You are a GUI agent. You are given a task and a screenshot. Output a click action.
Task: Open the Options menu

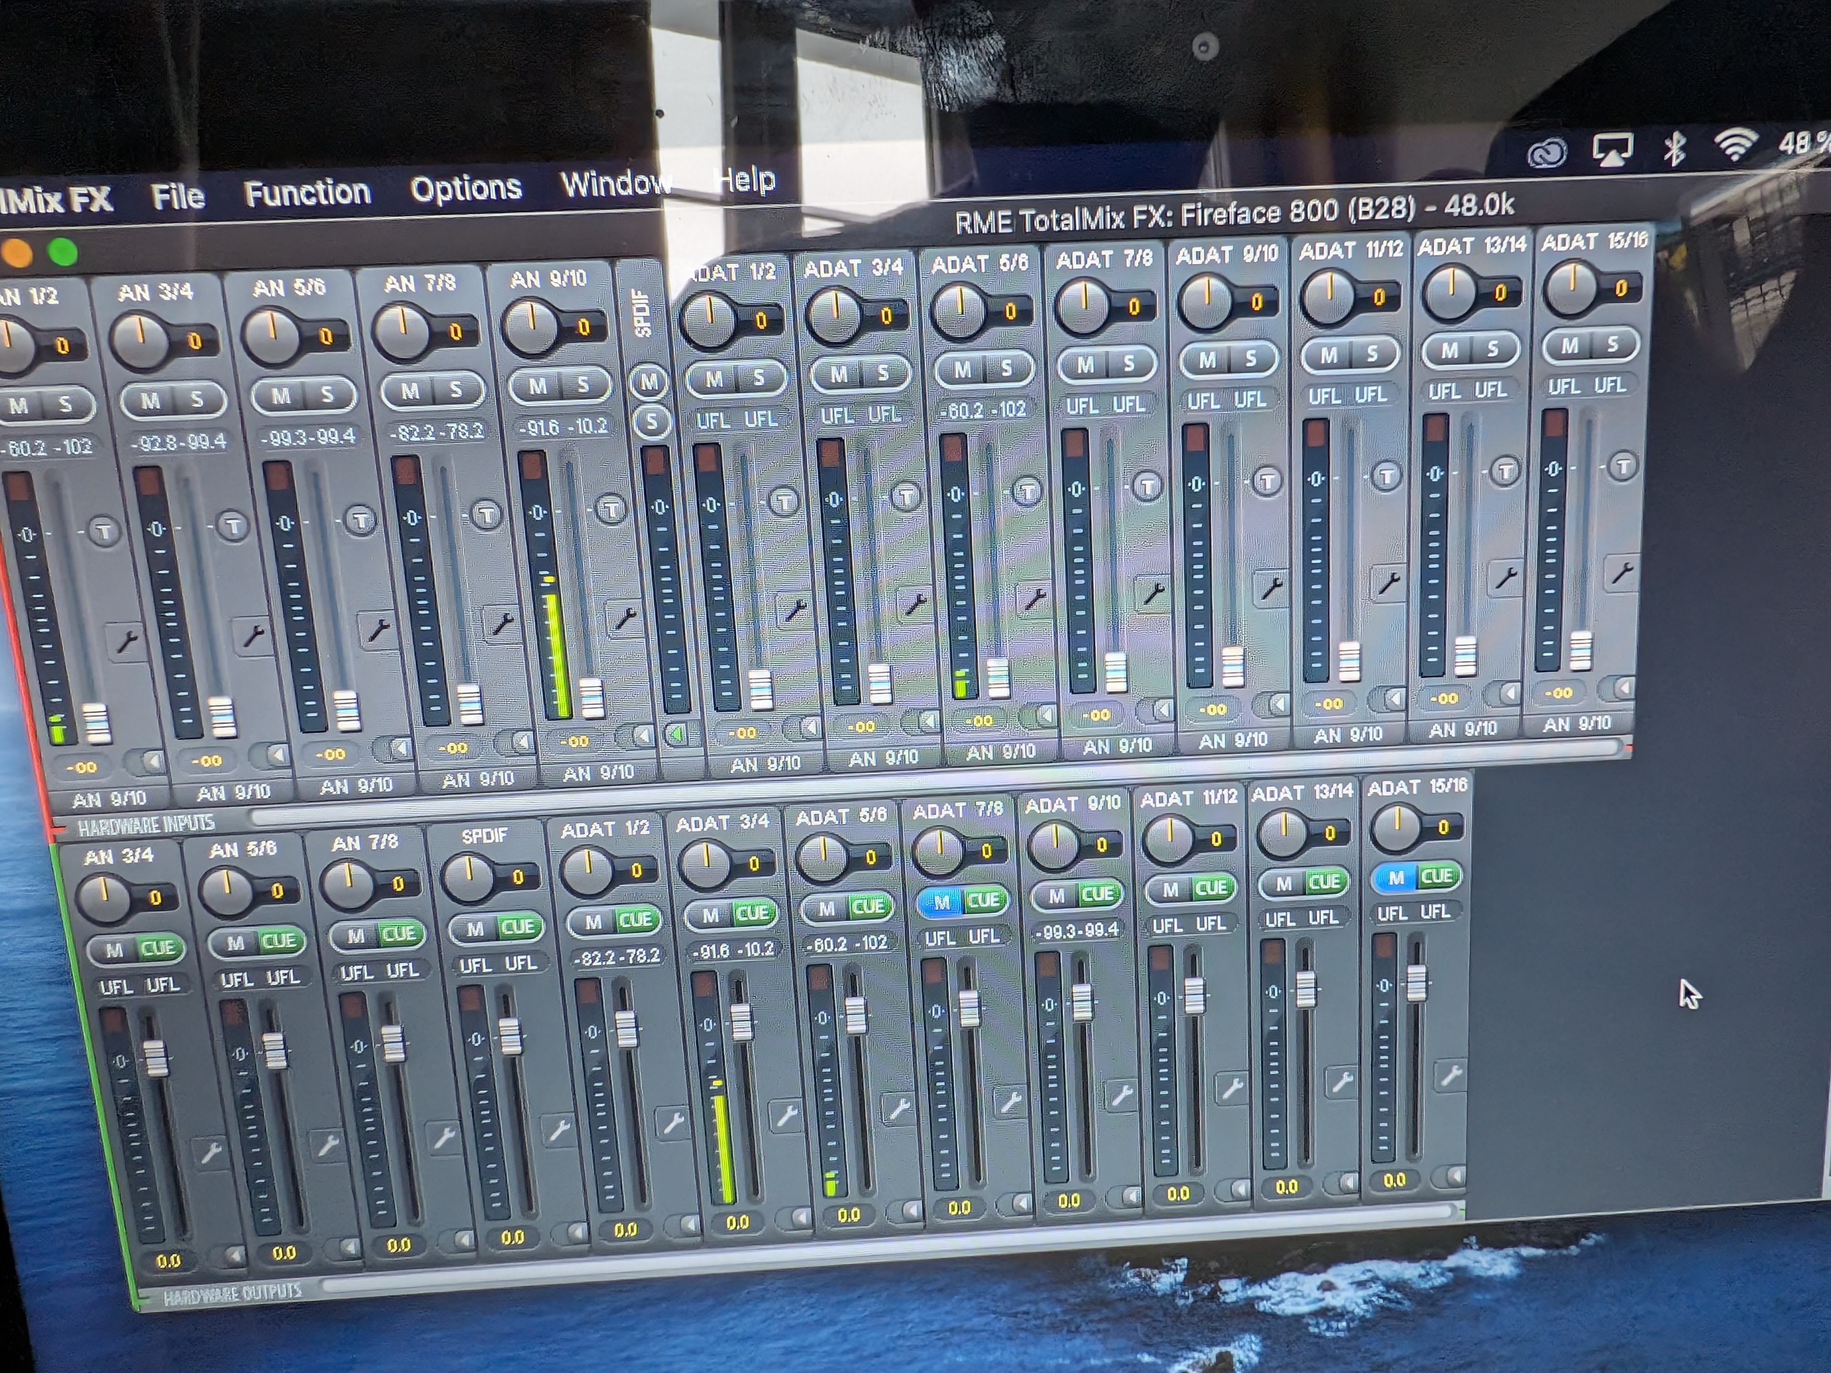466,189
